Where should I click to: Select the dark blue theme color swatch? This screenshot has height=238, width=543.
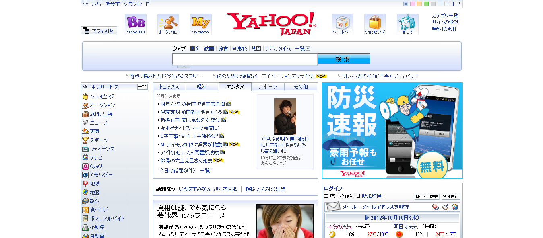pyautogui.click(x=406, y=4)
